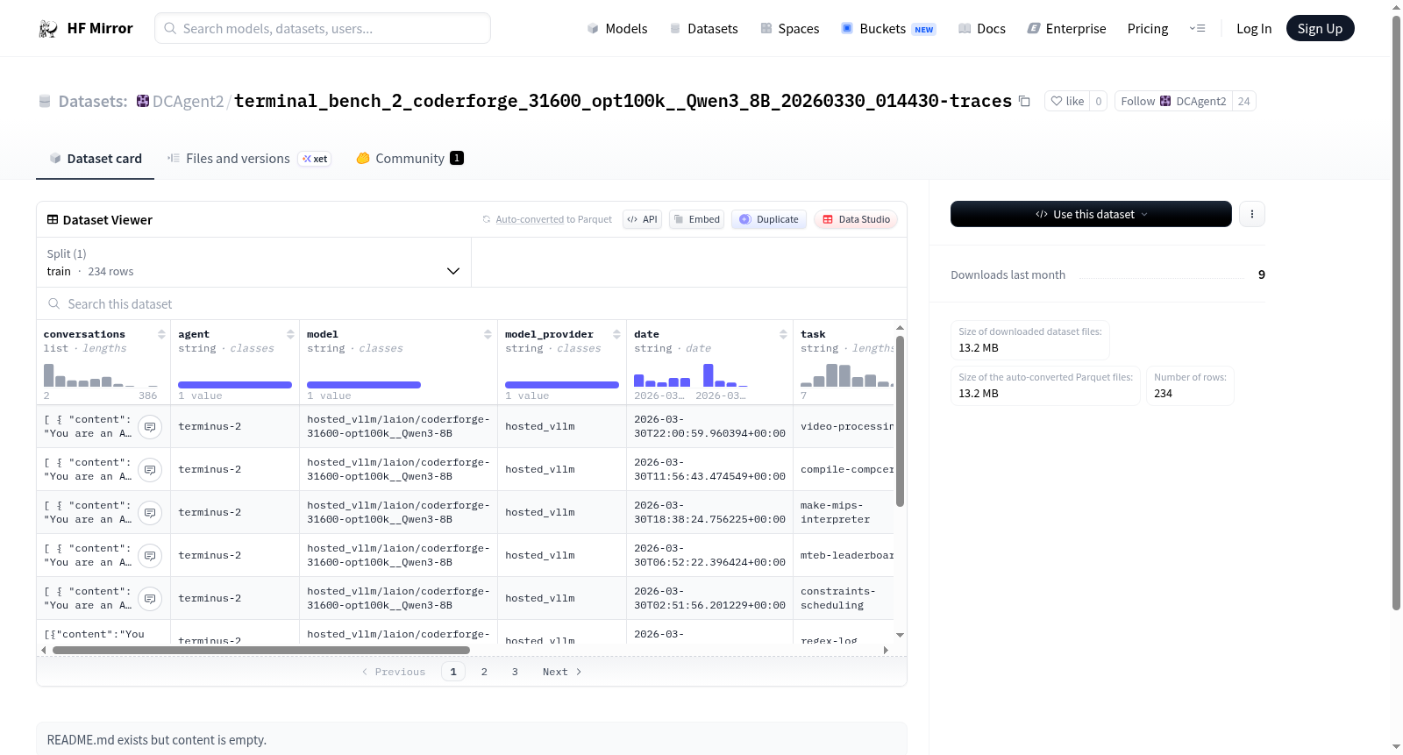The image size is (1403, 755).
Task: Click the page's vertical scrollbar
Action: (1396, 312)
